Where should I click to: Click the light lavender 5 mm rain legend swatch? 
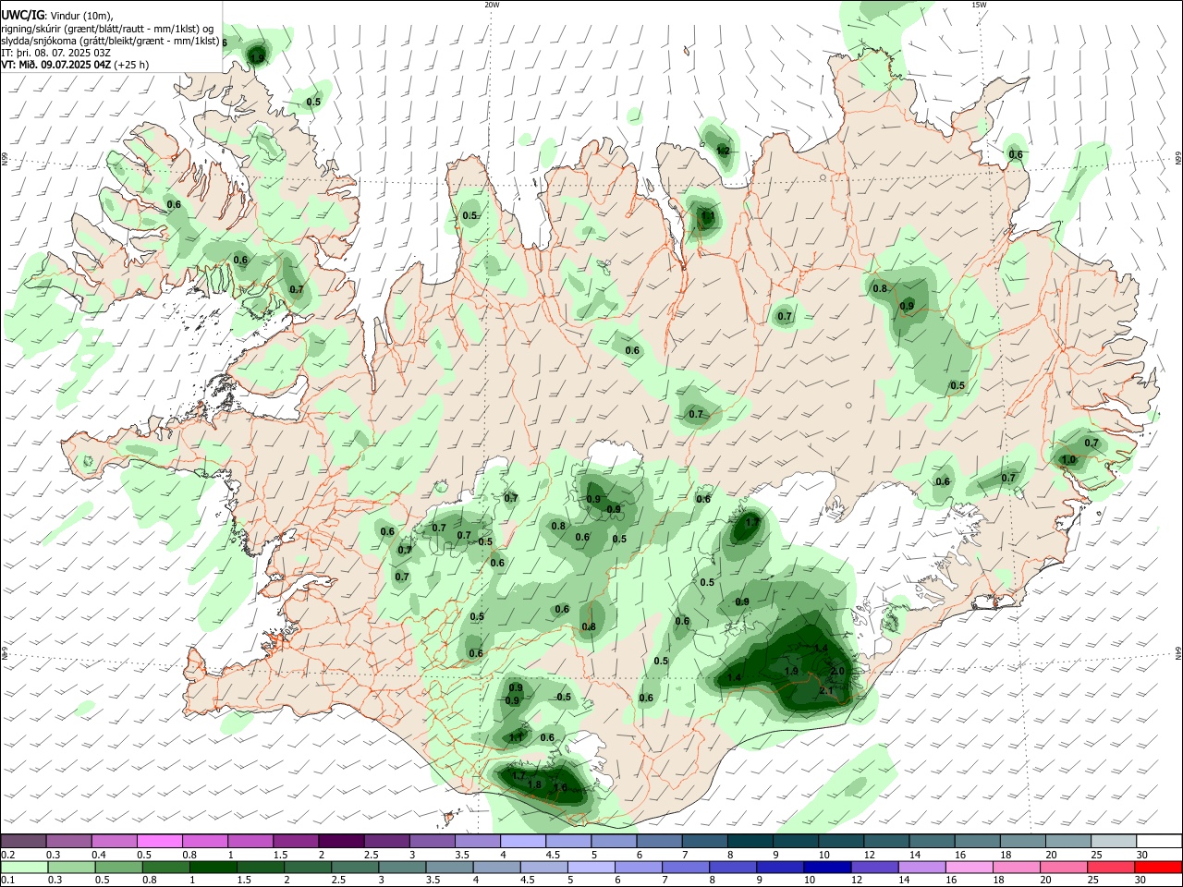592,867
